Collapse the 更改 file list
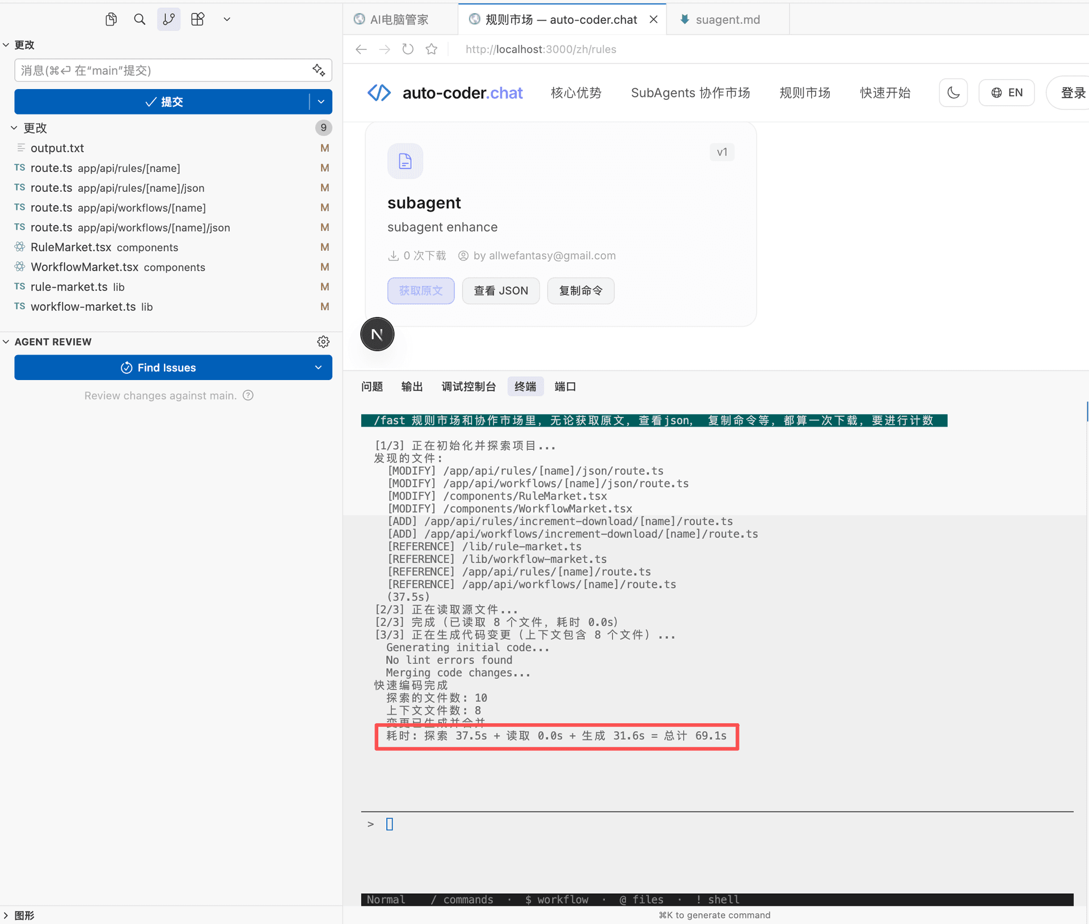Image resolution: width=1089 pixels, height=924 pixels. tap(14, 128)
